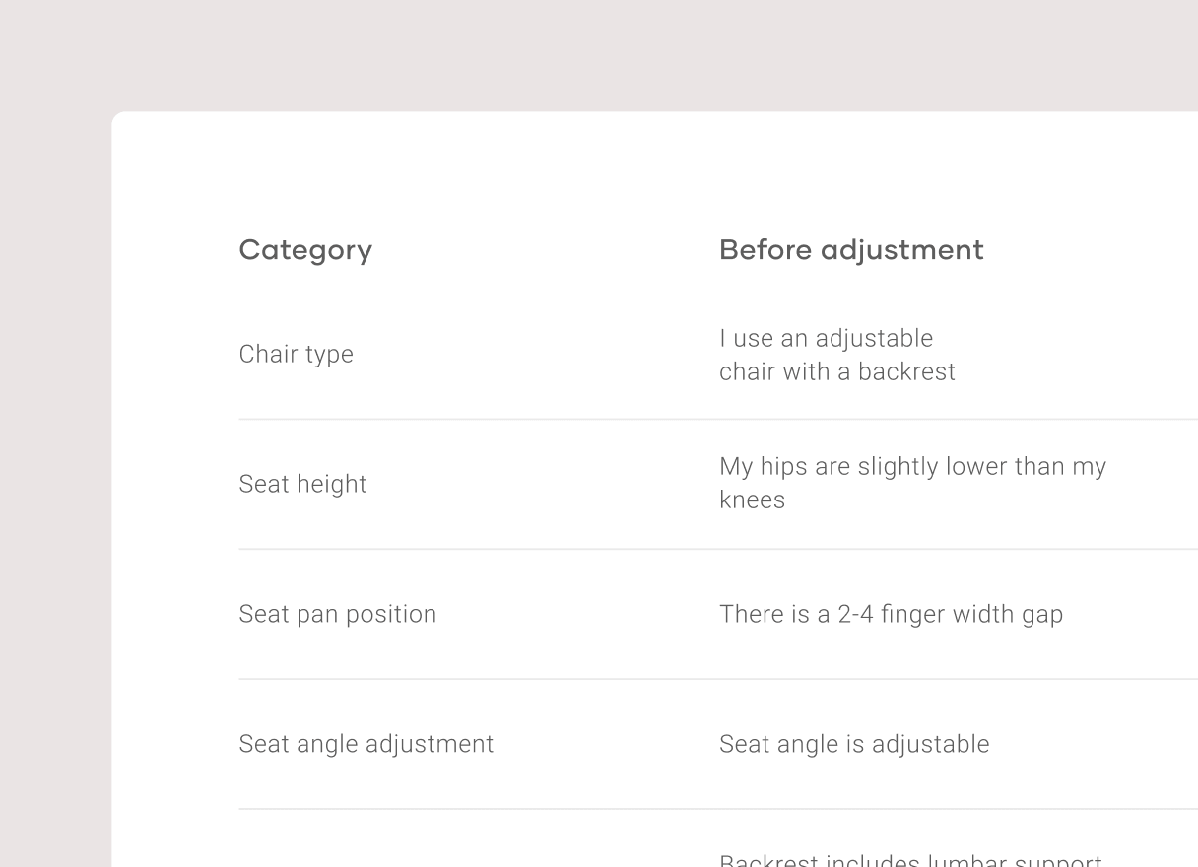Click the divider line below Seat angle adjustment
Viewport: 1198px width, 867px height.
click(x=717, y=809)
